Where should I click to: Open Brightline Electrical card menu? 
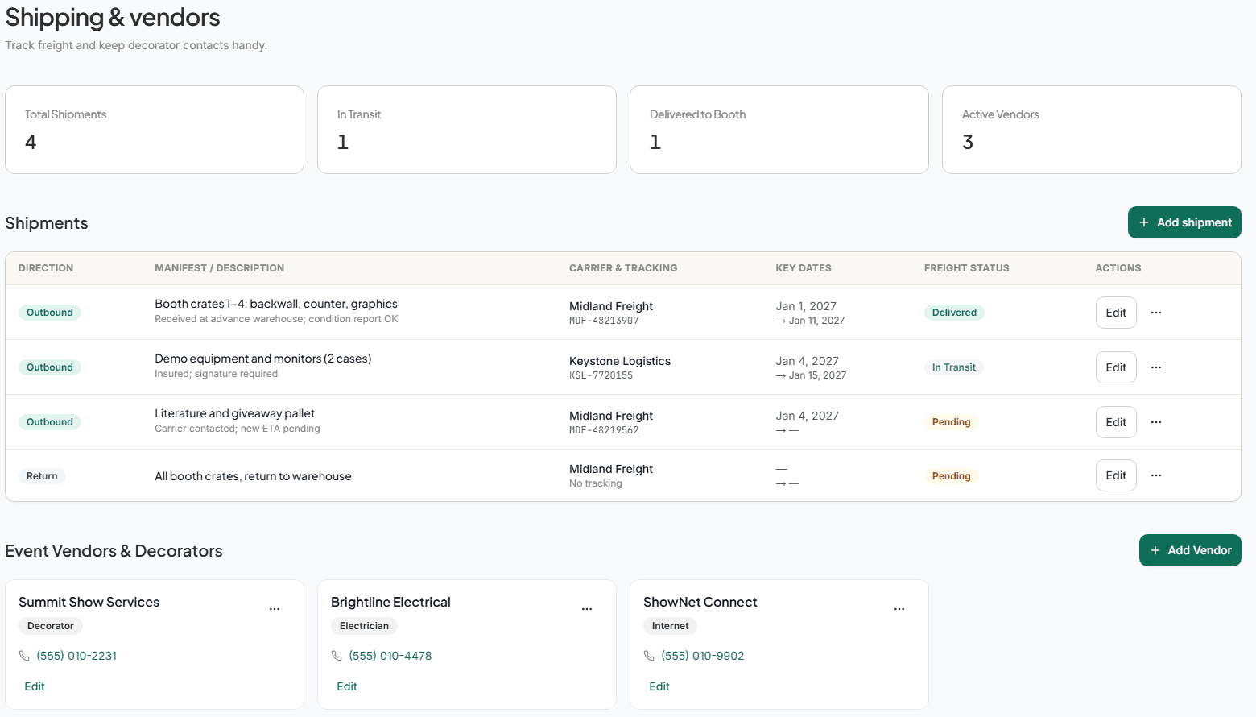[587, 609]
